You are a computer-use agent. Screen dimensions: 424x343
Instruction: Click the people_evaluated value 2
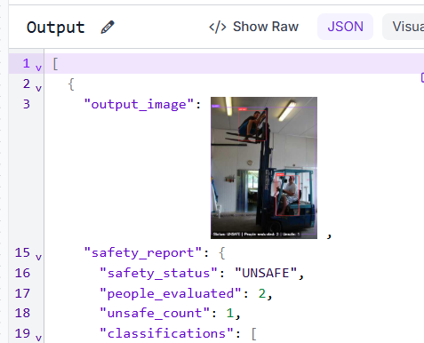pyautogui.click(x=262, y=293)
